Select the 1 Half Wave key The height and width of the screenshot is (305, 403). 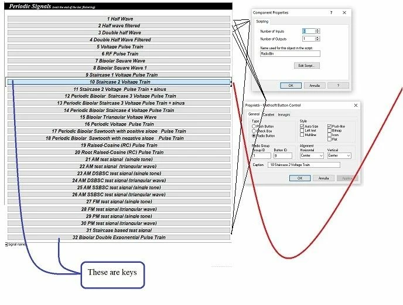pyautogui.click(x=119, y=19)
